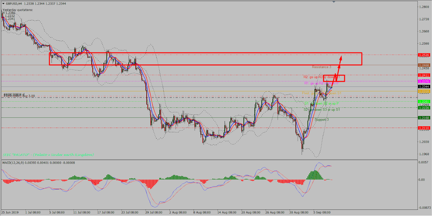Click the small red rectangle near R2
This screenshot has height=216, width=432.
pyautogui.click(x=334, y=78)
